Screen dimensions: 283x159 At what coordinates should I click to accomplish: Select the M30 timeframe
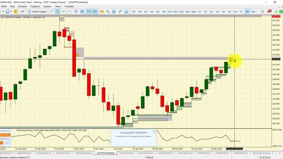coord(194,11)
